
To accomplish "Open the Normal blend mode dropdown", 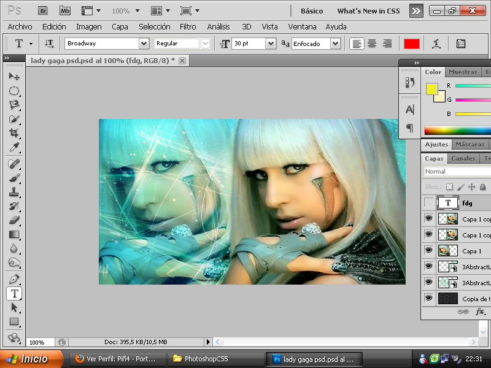I will point(457,172).
